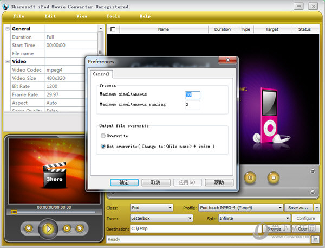Click the Duration value Full

pos(50,37)
